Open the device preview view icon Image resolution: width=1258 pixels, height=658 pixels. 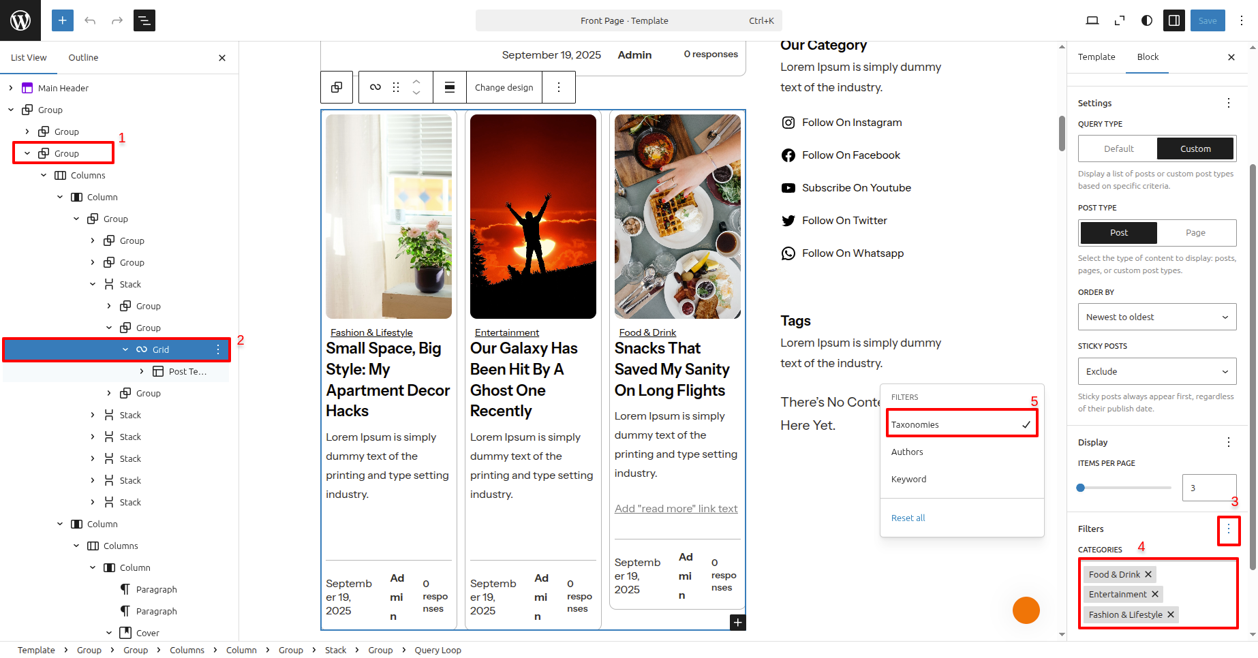pos(1092,20)
